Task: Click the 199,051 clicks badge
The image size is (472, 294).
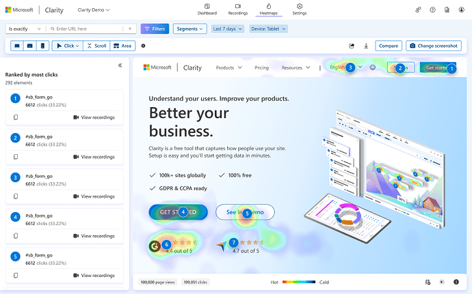Action: [196, 282]
